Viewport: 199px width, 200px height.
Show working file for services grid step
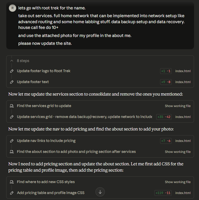(178, 106)
